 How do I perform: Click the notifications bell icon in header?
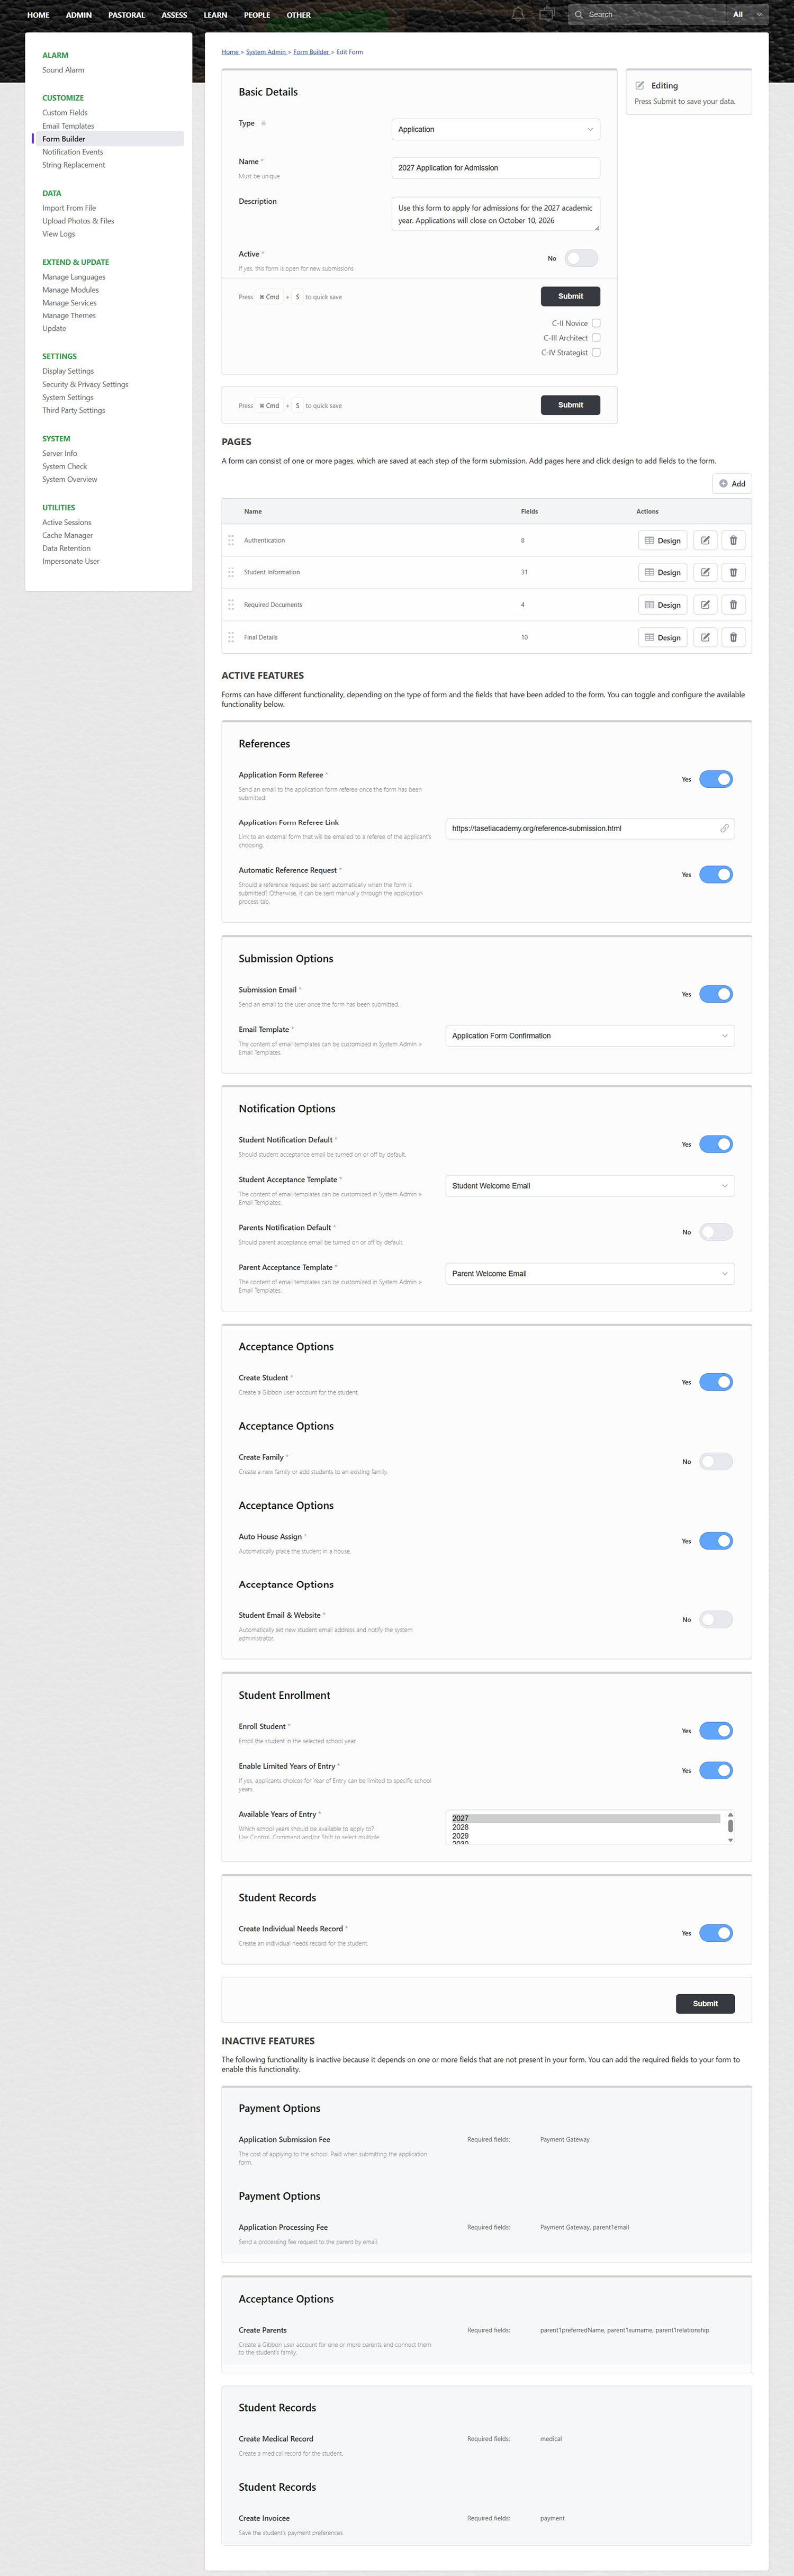coord(518,14)
